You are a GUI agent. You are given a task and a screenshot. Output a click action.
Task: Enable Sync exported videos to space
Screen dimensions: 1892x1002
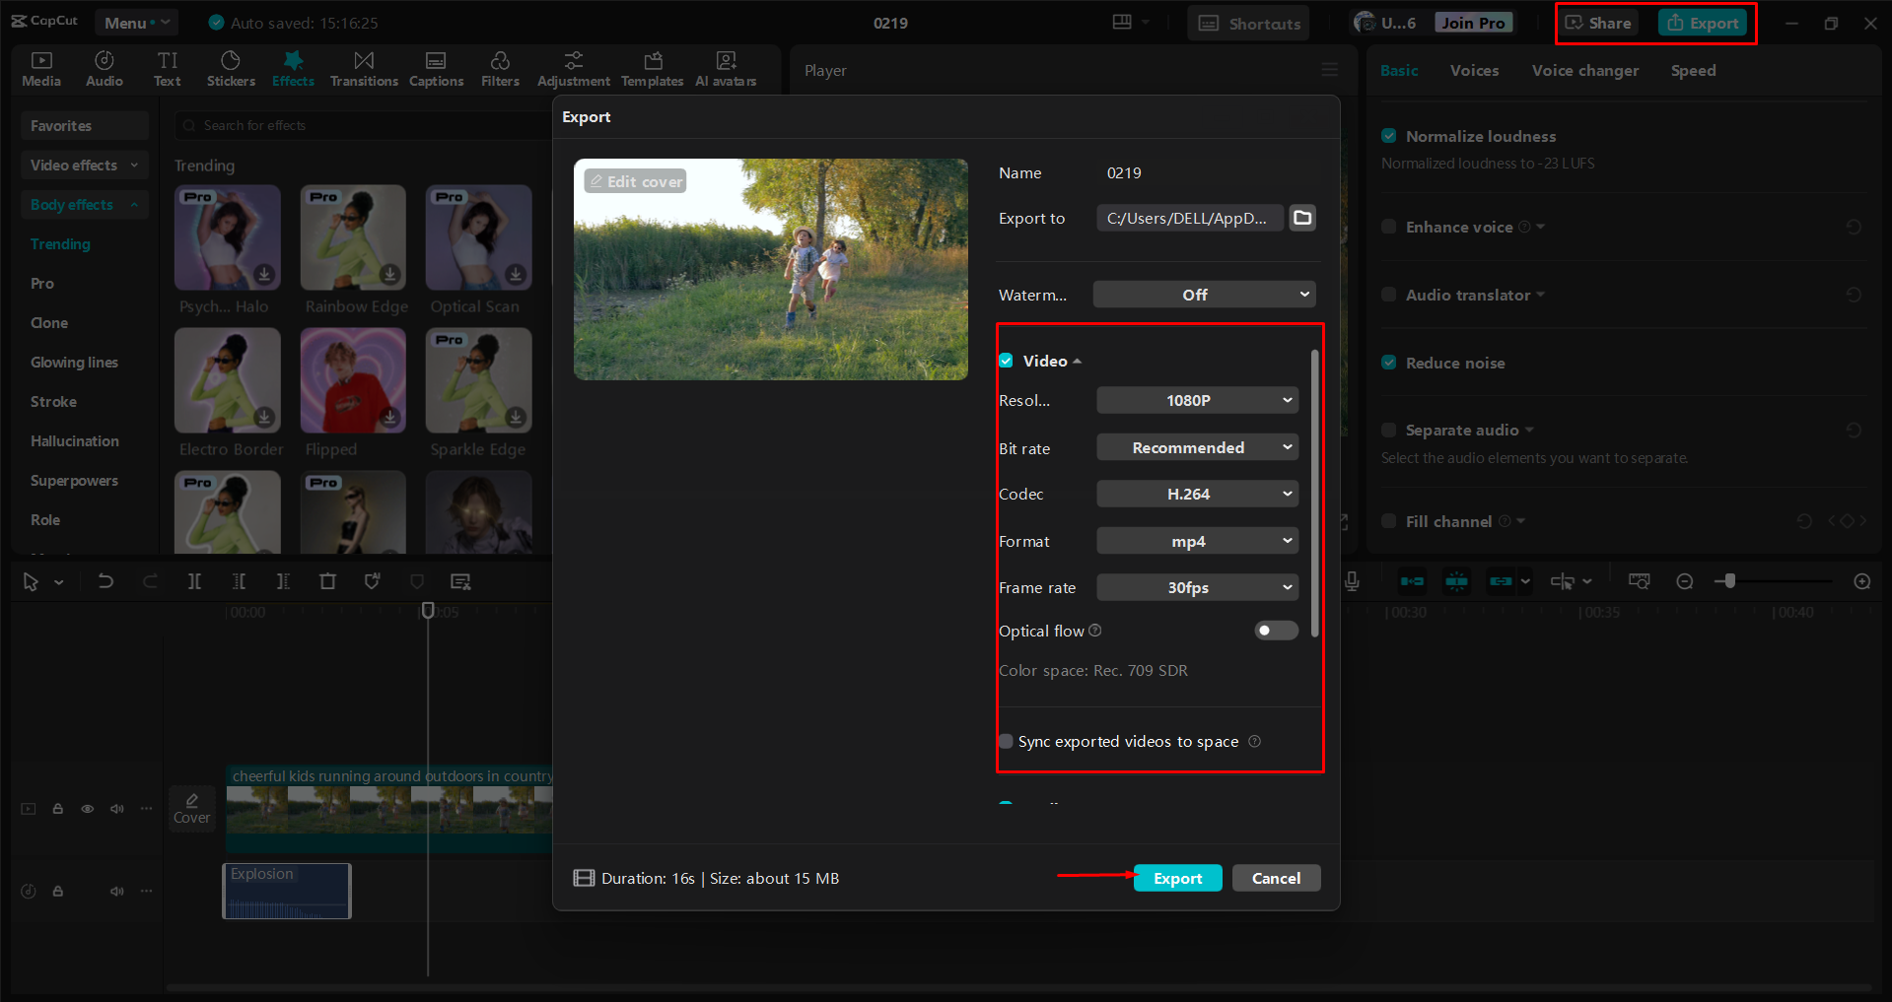pyautogui.click(x=1006, y=741)
